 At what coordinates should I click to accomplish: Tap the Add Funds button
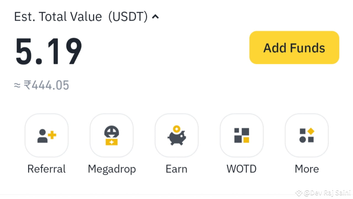click(x=294, y=48)
